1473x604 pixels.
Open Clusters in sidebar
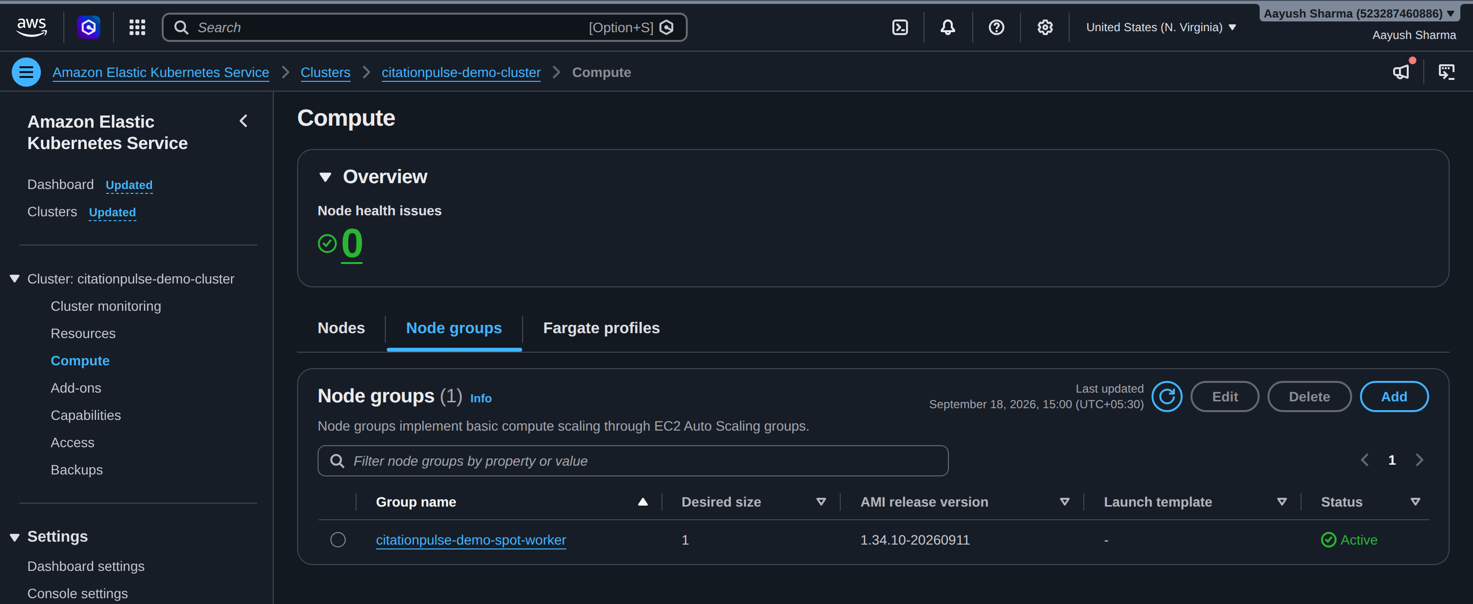[x=52, y=211]
